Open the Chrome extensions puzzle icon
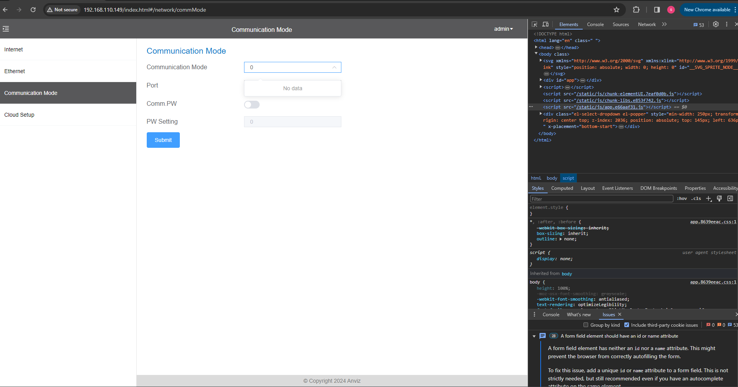Screen dimensions: 738x387 coord(636,10)
